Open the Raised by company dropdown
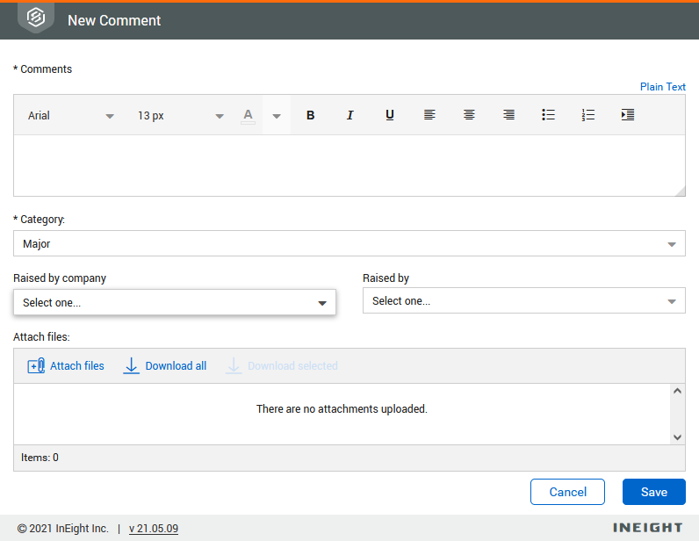The height and width of the screenshot is (541, 699). coord(174,302)
